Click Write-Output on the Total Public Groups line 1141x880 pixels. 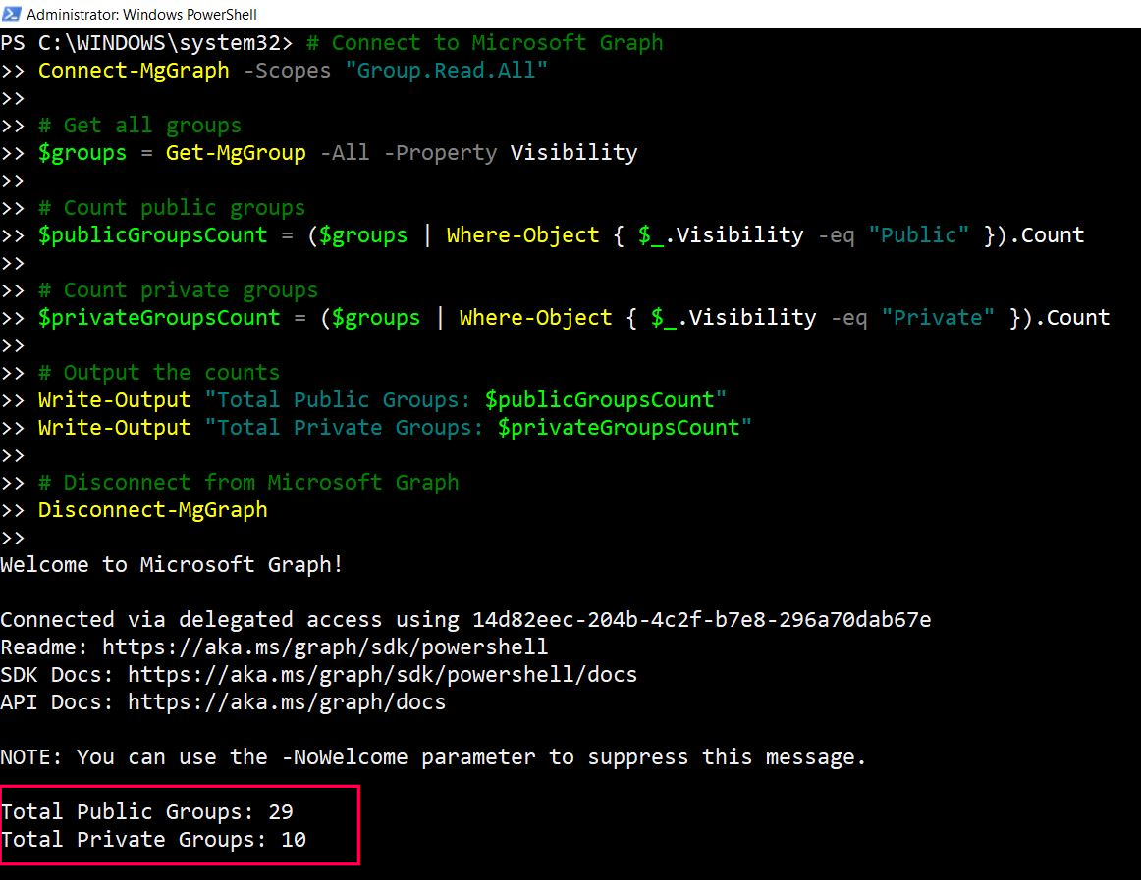coord(114,400)
